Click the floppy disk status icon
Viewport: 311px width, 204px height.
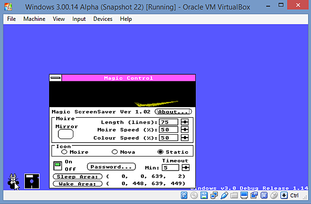tap(204, 195)
